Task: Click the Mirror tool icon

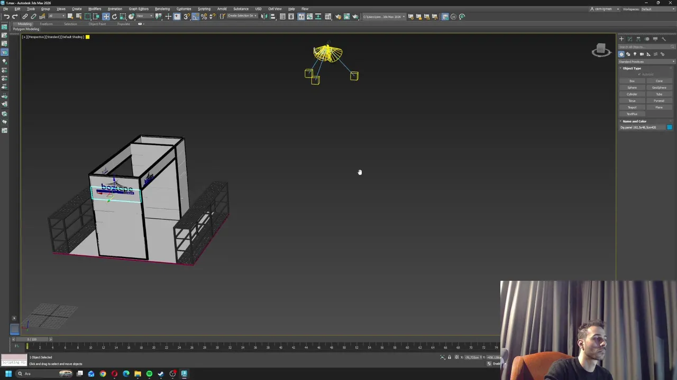Action: click(x=264, y=16)
